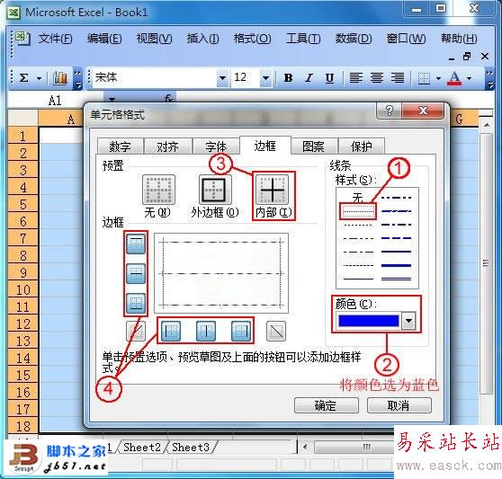Select the 外边框 outline preset
The image size is (502, 479).
tap(215, 190)
